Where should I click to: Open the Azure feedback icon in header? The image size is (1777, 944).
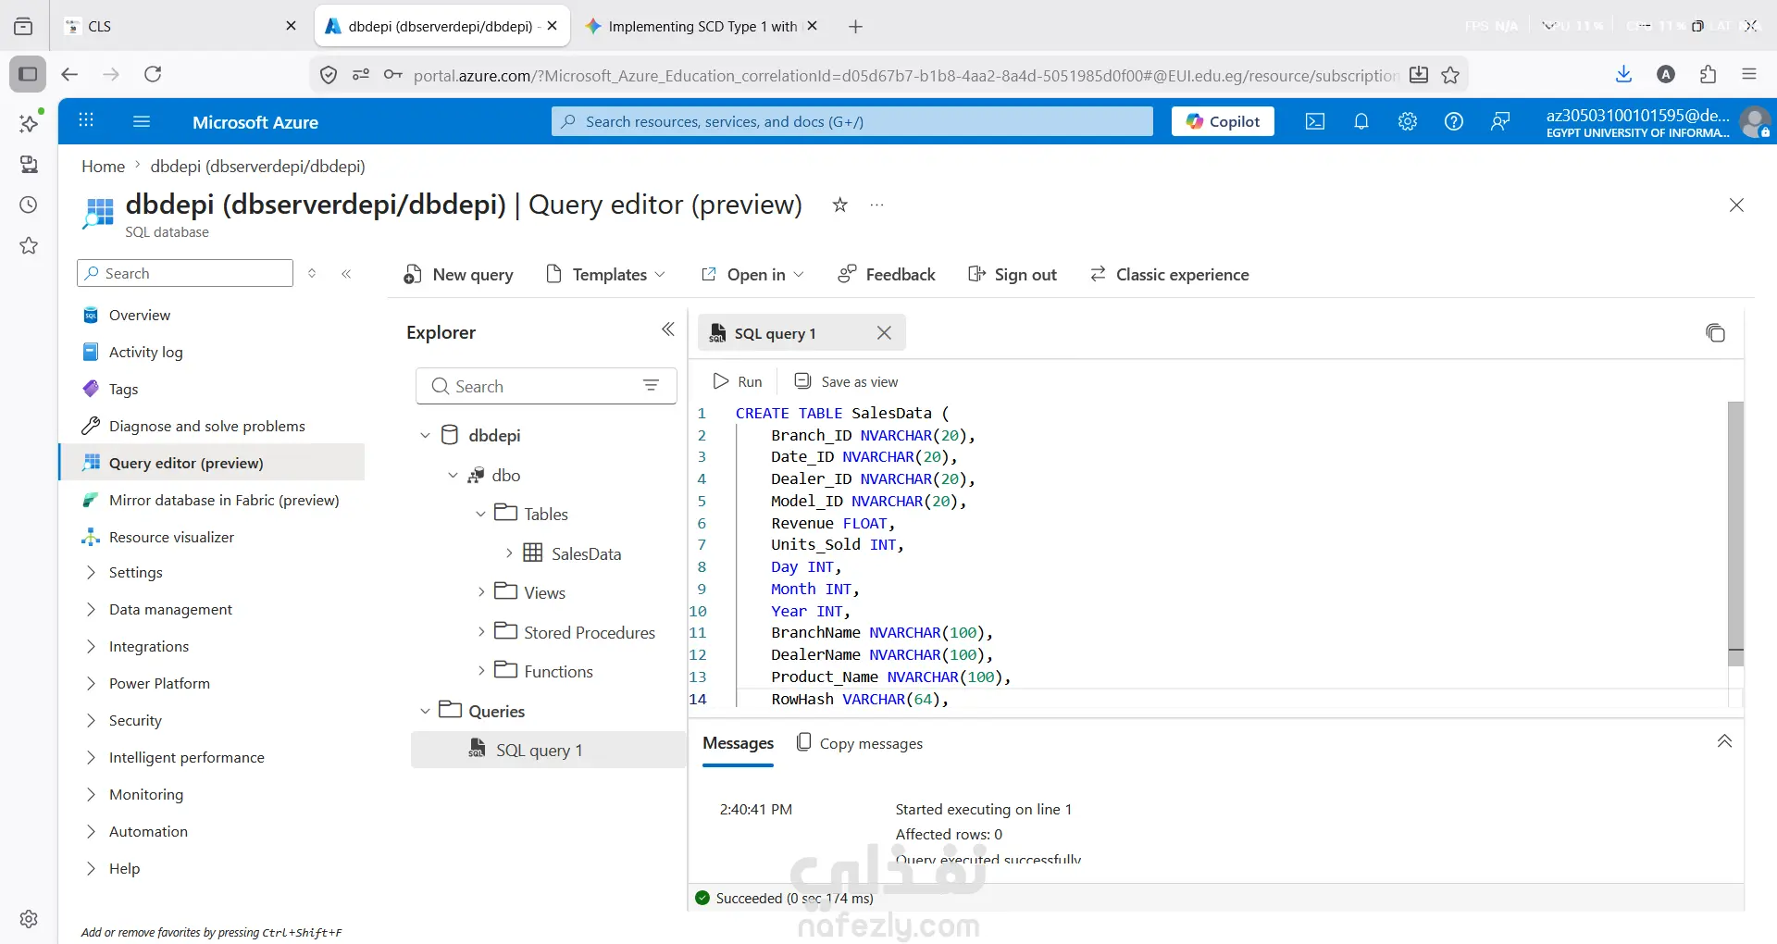(1500, 121)
